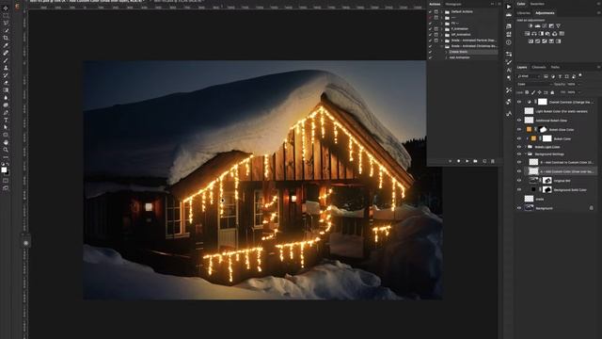Expand the Add Animation action
The height and width of the screenshot is (339, 602).
(x=447, y=57)
